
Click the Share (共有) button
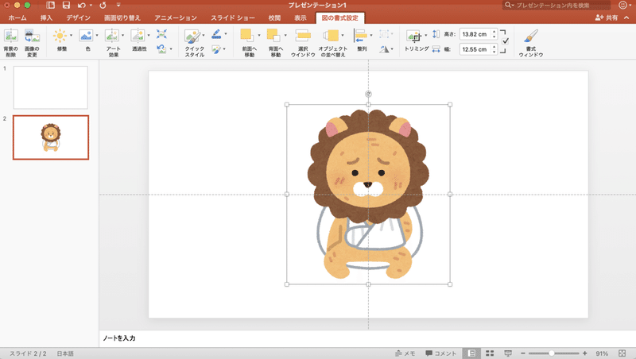[x=607, y=17]
